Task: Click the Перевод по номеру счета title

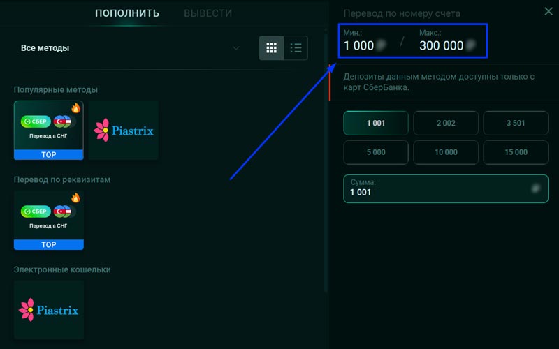Action: click(x=402, y=13)
